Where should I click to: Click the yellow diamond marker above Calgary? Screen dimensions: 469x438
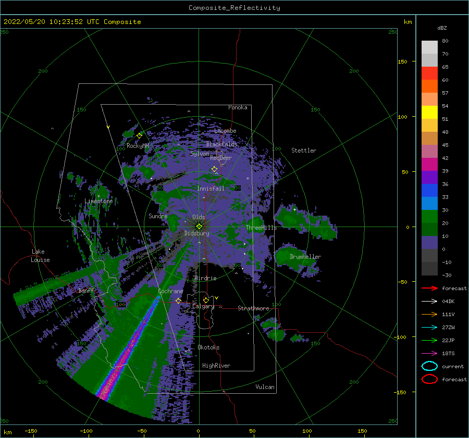tap(206, 300)
